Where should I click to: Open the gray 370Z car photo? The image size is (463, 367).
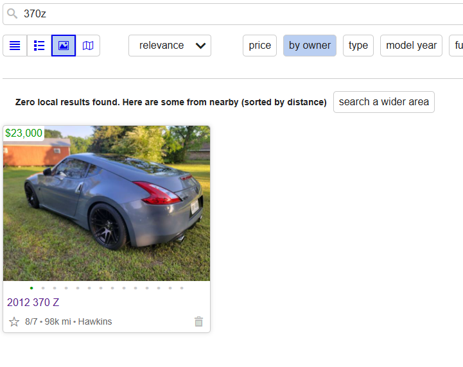[x=107, y=203]
